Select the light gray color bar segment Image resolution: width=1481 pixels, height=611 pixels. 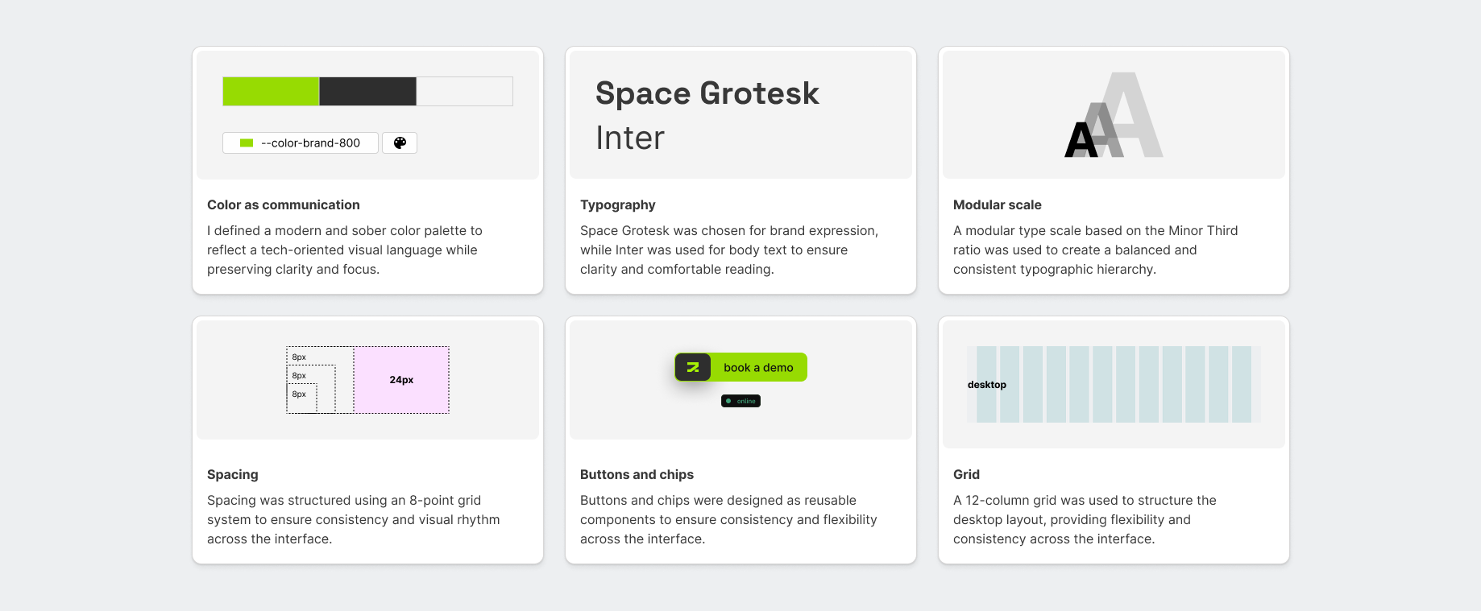tap(464, 92)
